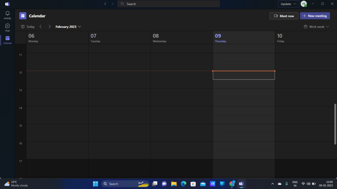The image size is (337, 189).
Task: Open the Work week view dropdown
Action: point(316,27)
